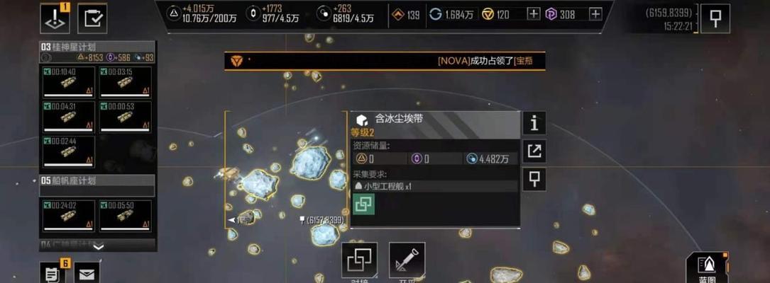Open the base locator icon with badge 1

tap(55, 18)
